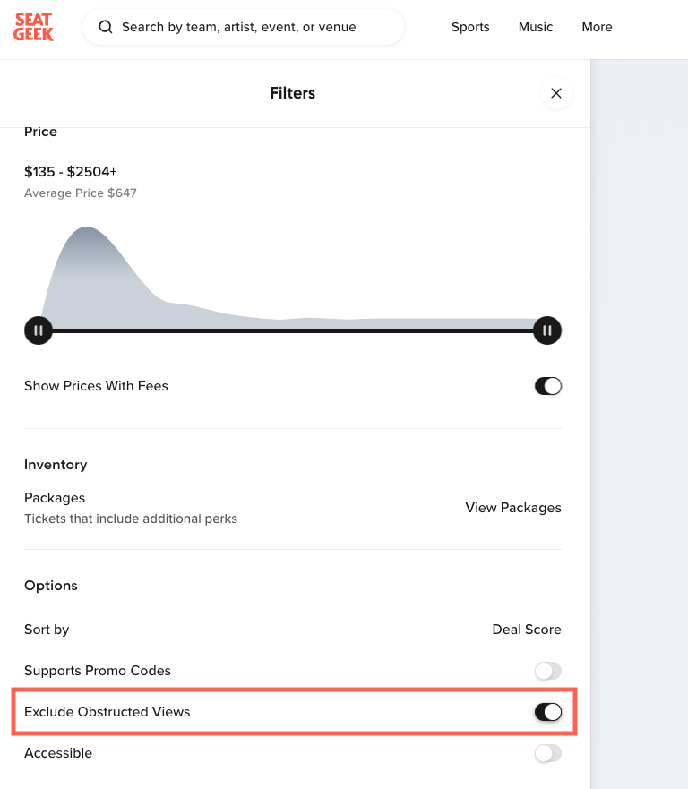This screenshot has width=688, height=789.
Task: Open View Packages link
Action: (513, 508)
